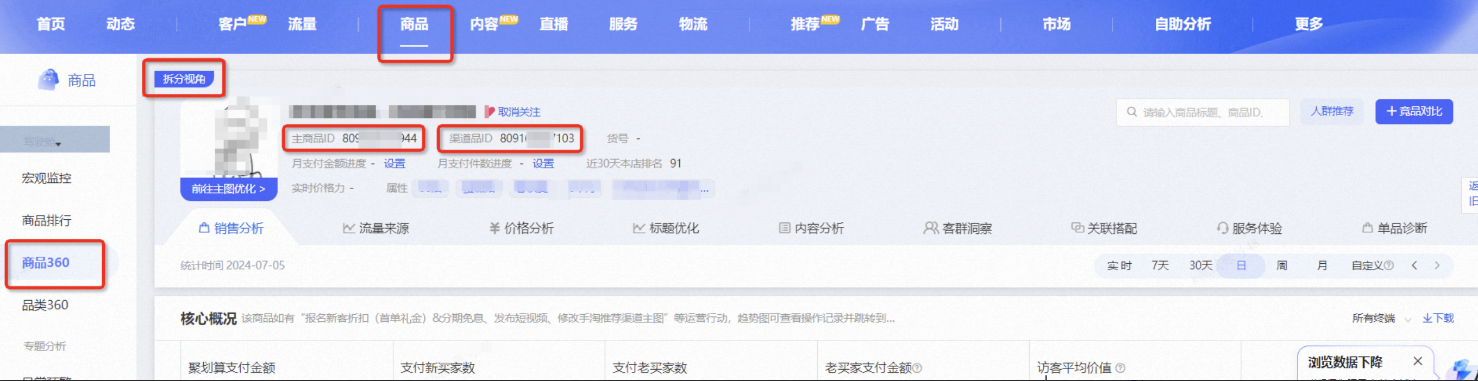Open 直播 from the top nav
1478x381 pixels.
[554, 24]
